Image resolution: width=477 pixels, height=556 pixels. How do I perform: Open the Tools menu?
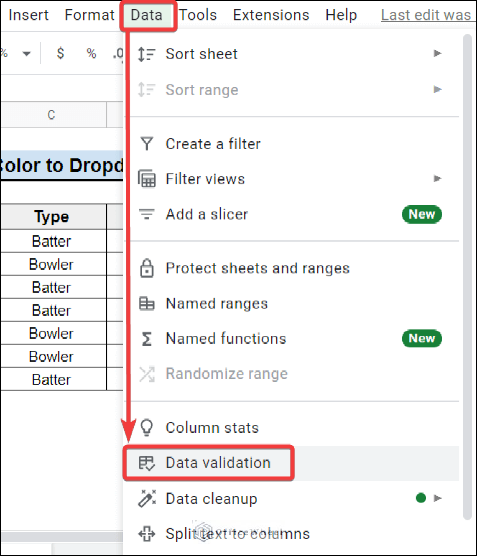pos(198,14)
